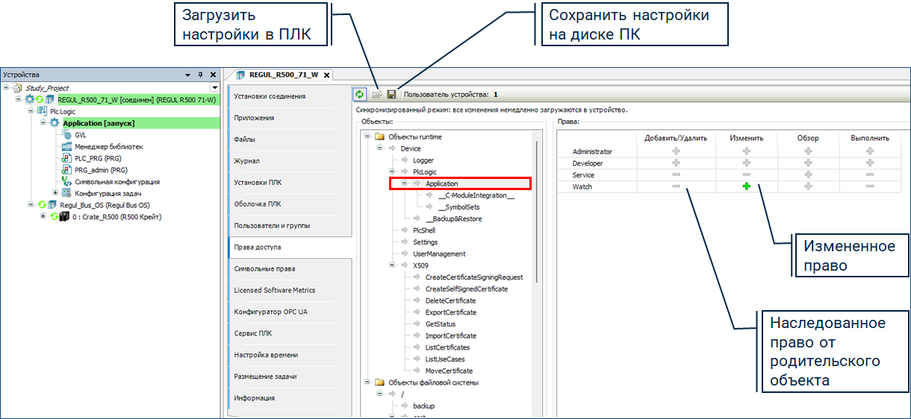
Task: Close the REGUL_R500_71_W editor tab
Action: 326,75
